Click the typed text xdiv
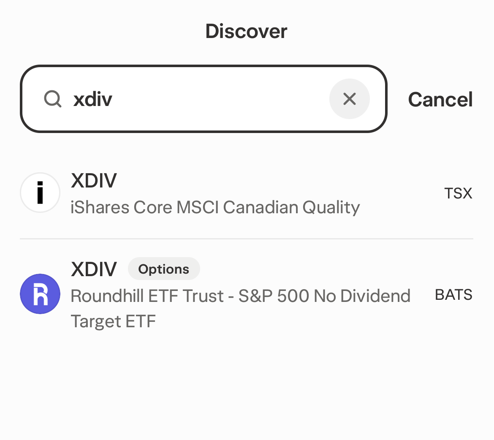Viewport: 494px width, 440px height. (x=93, y=100)
